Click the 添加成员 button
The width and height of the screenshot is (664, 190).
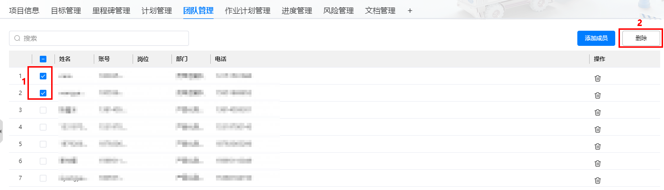coord(596,38)
